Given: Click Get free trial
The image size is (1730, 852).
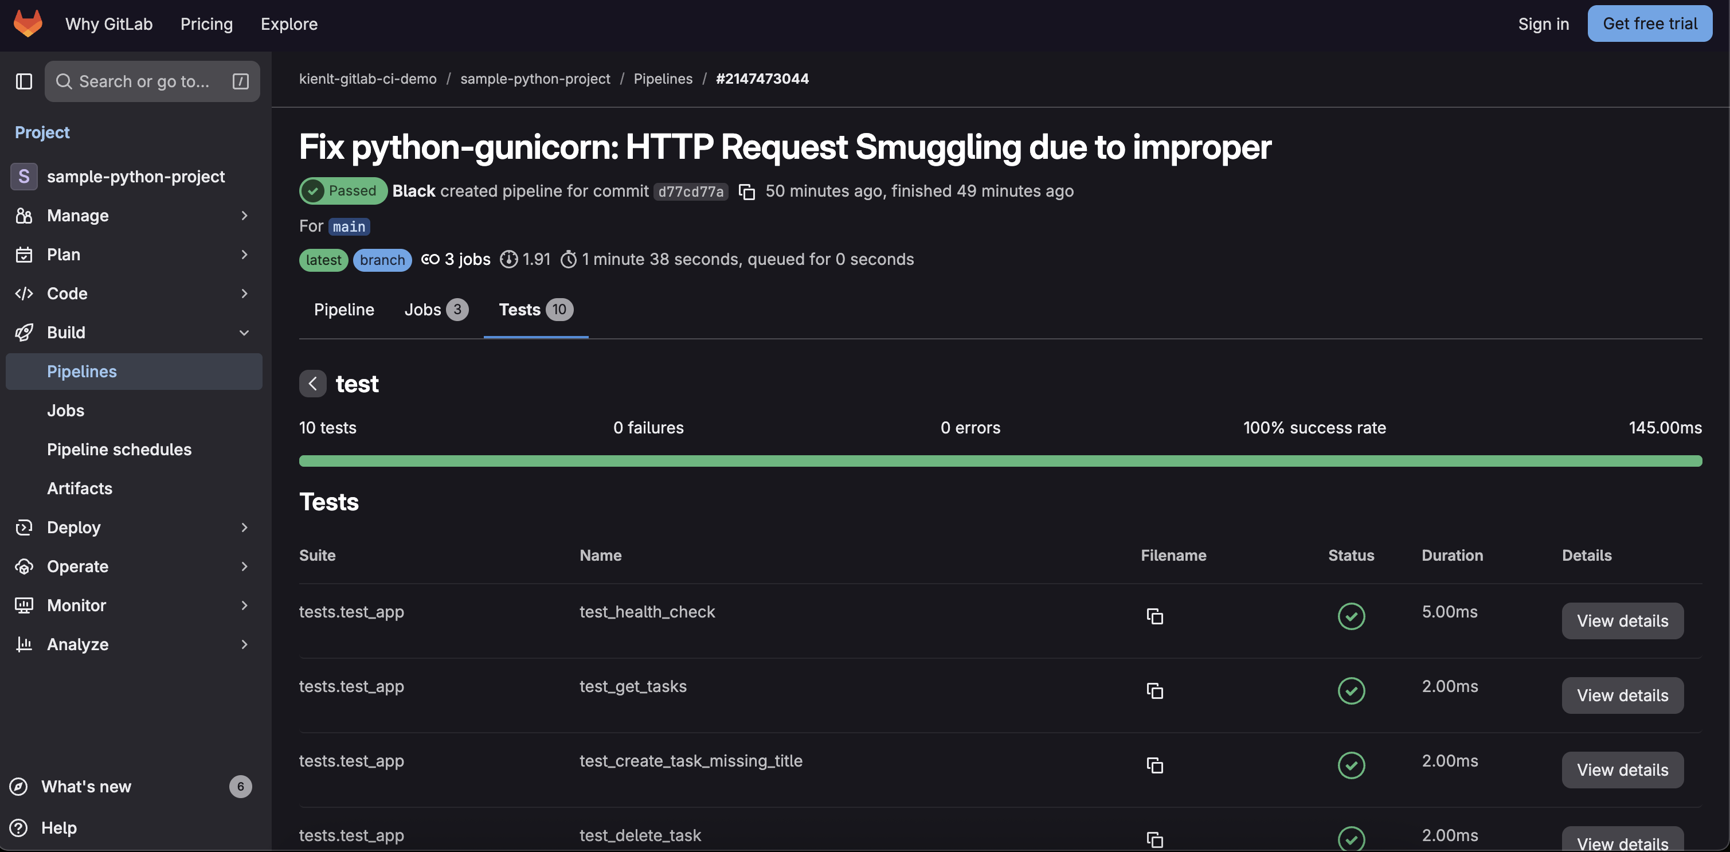Looking at the screenshot, I should tap(1649, 23).
